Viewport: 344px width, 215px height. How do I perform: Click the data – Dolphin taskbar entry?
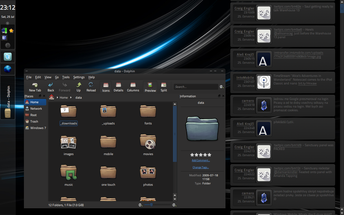[8, 97]
